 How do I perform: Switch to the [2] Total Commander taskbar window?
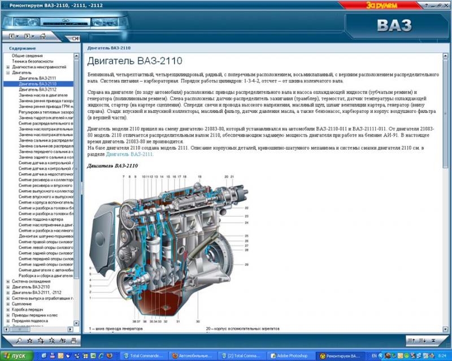tap(241, 356)
